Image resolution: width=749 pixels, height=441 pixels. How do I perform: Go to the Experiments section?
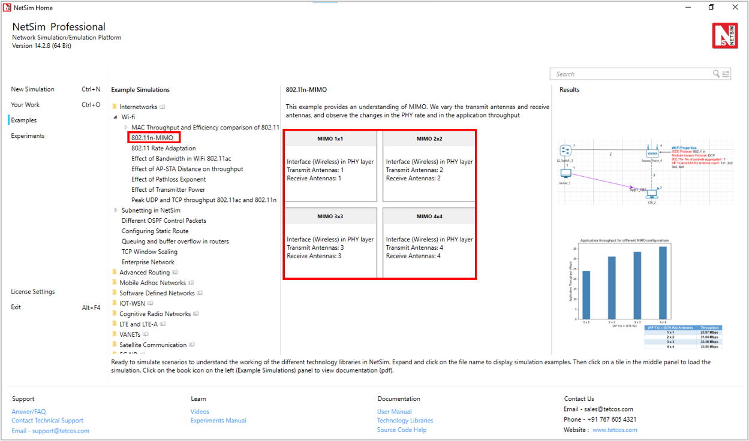tap(28, 136)
